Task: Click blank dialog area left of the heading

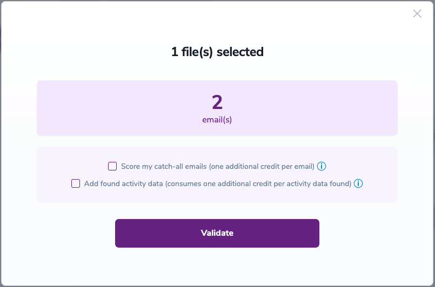Action: click(x=81, y=52)
